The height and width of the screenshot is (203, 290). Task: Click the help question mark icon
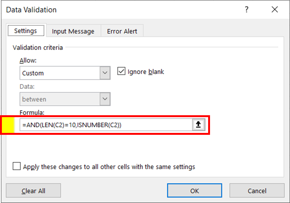click(x=247, y=10)
